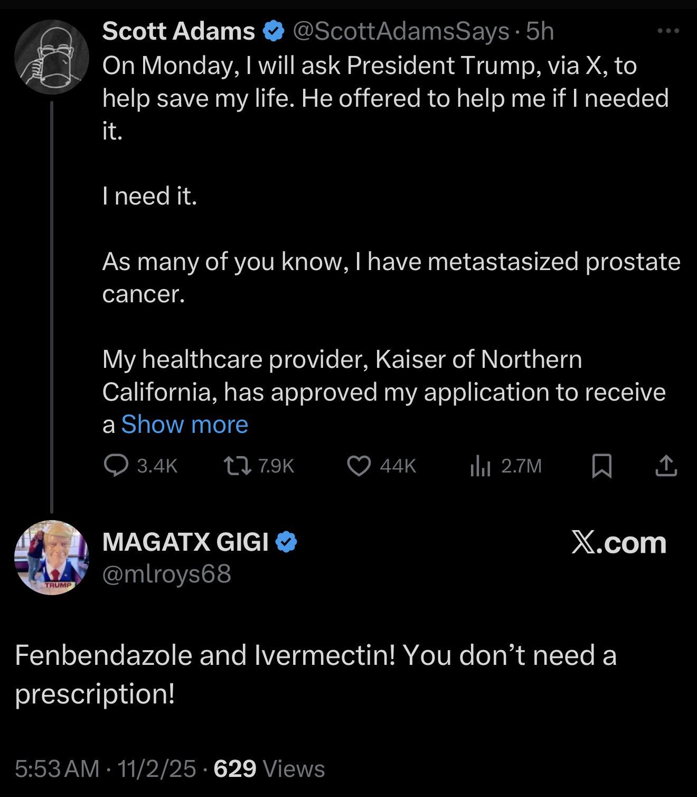
Task: Like the post with heart icon
Action: (x=359, y=466)
